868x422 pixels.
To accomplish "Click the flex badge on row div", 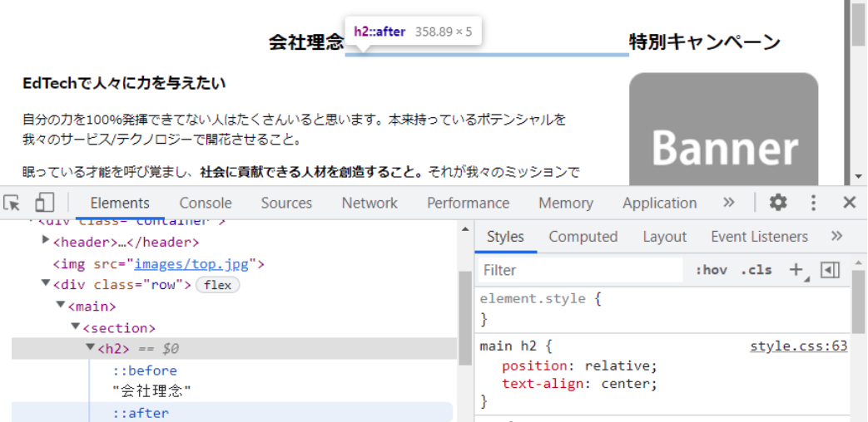I will pyautogui.click(x=217, y=285).
